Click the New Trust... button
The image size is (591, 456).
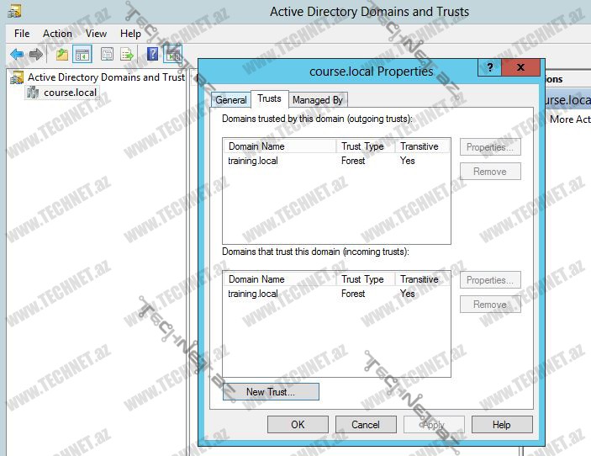click(x=271, y=392)
